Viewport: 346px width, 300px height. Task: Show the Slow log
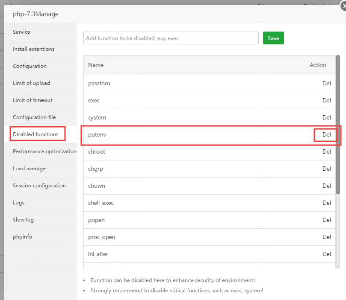point(23,220)
